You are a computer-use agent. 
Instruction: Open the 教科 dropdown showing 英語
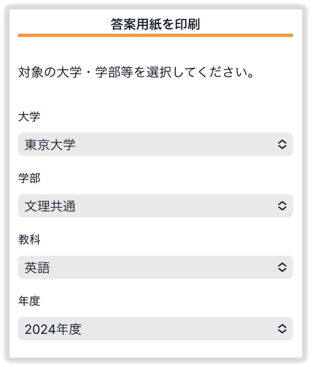tap(155, 267)
